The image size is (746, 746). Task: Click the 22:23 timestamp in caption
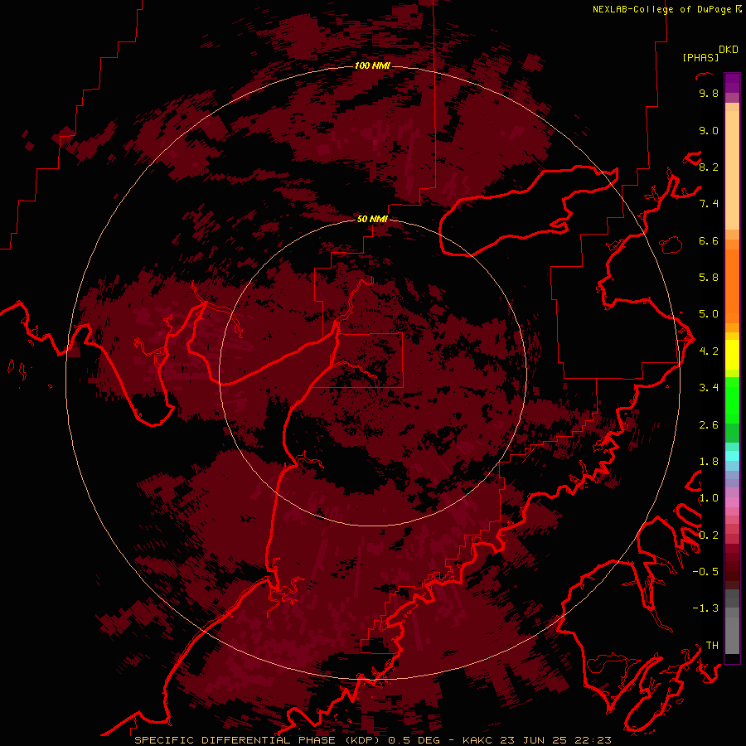(x=593, y=740)
